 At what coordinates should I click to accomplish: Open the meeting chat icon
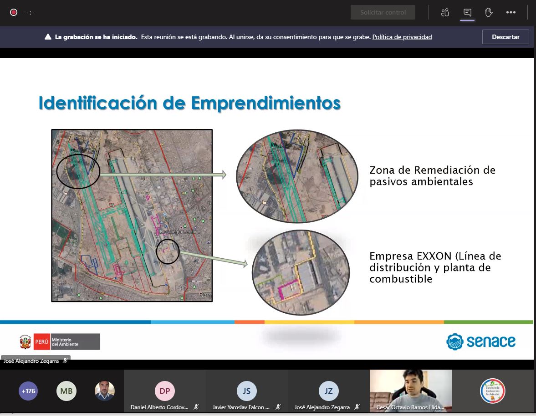(x=467, y=12)
